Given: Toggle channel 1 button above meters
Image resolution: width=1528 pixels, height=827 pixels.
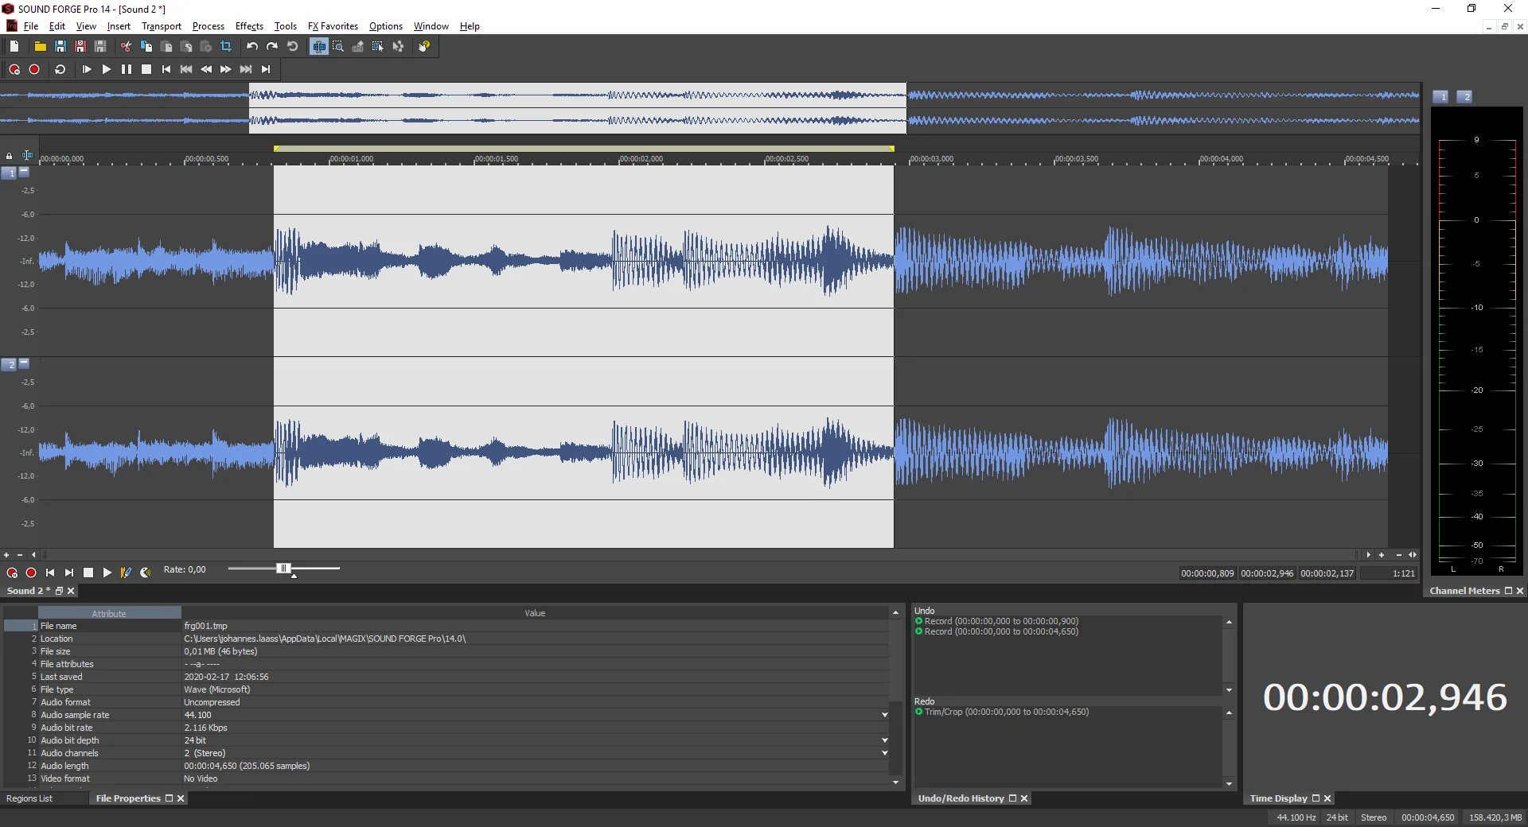Looking at the screenshot, I should [x=1441, y=97].
